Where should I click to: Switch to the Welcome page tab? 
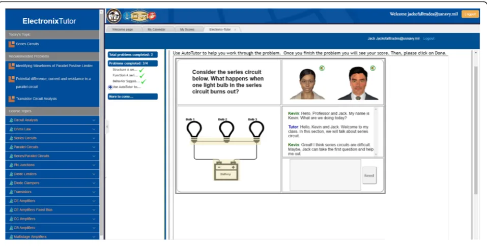pyautogui.click(x=122, y=29)
